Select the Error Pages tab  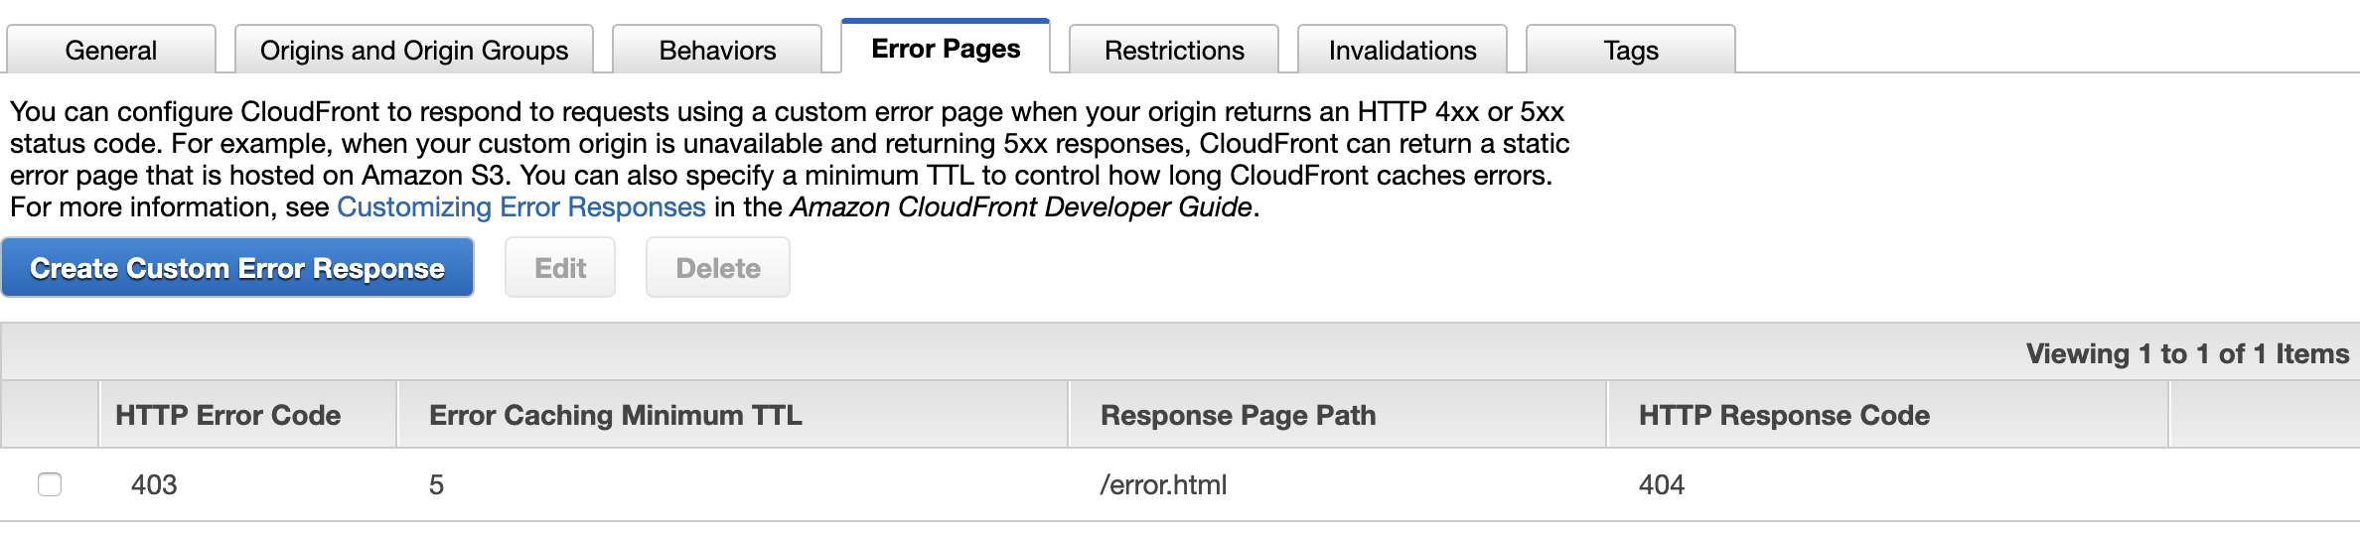[x=946, y=48]
